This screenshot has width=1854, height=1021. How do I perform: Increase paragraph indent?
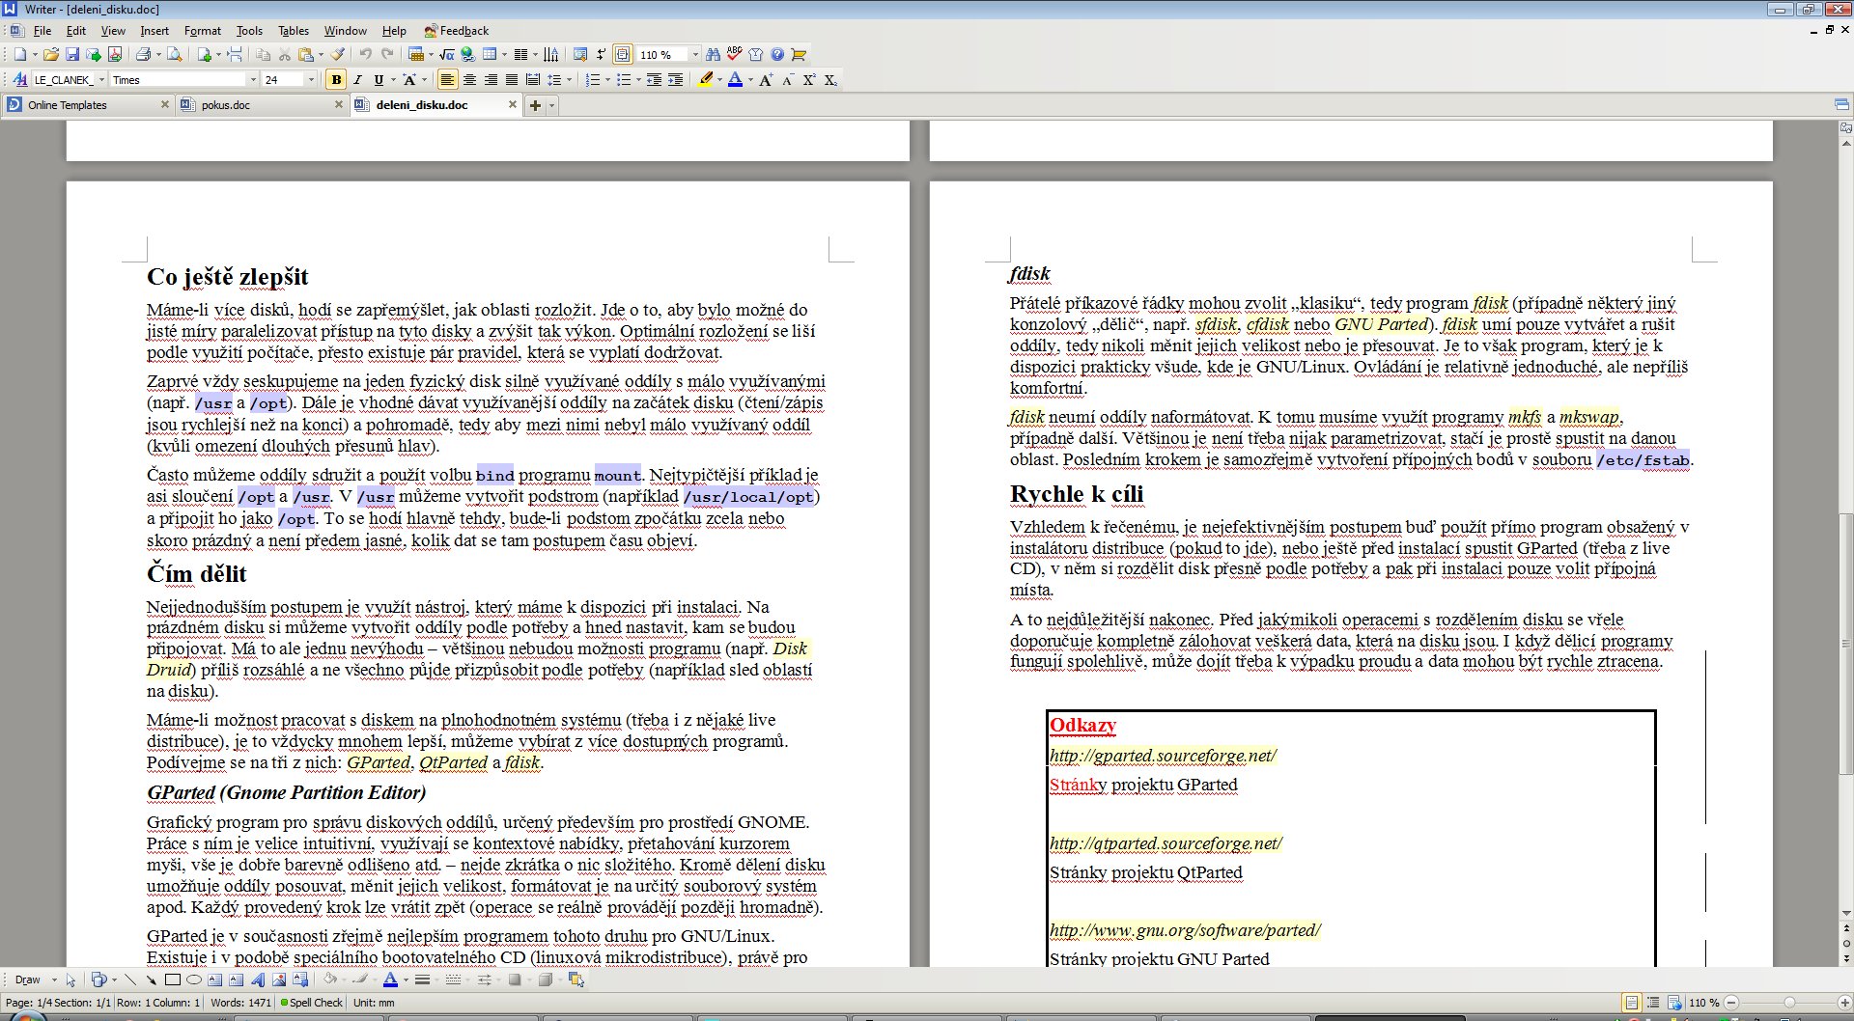(675, 80)
